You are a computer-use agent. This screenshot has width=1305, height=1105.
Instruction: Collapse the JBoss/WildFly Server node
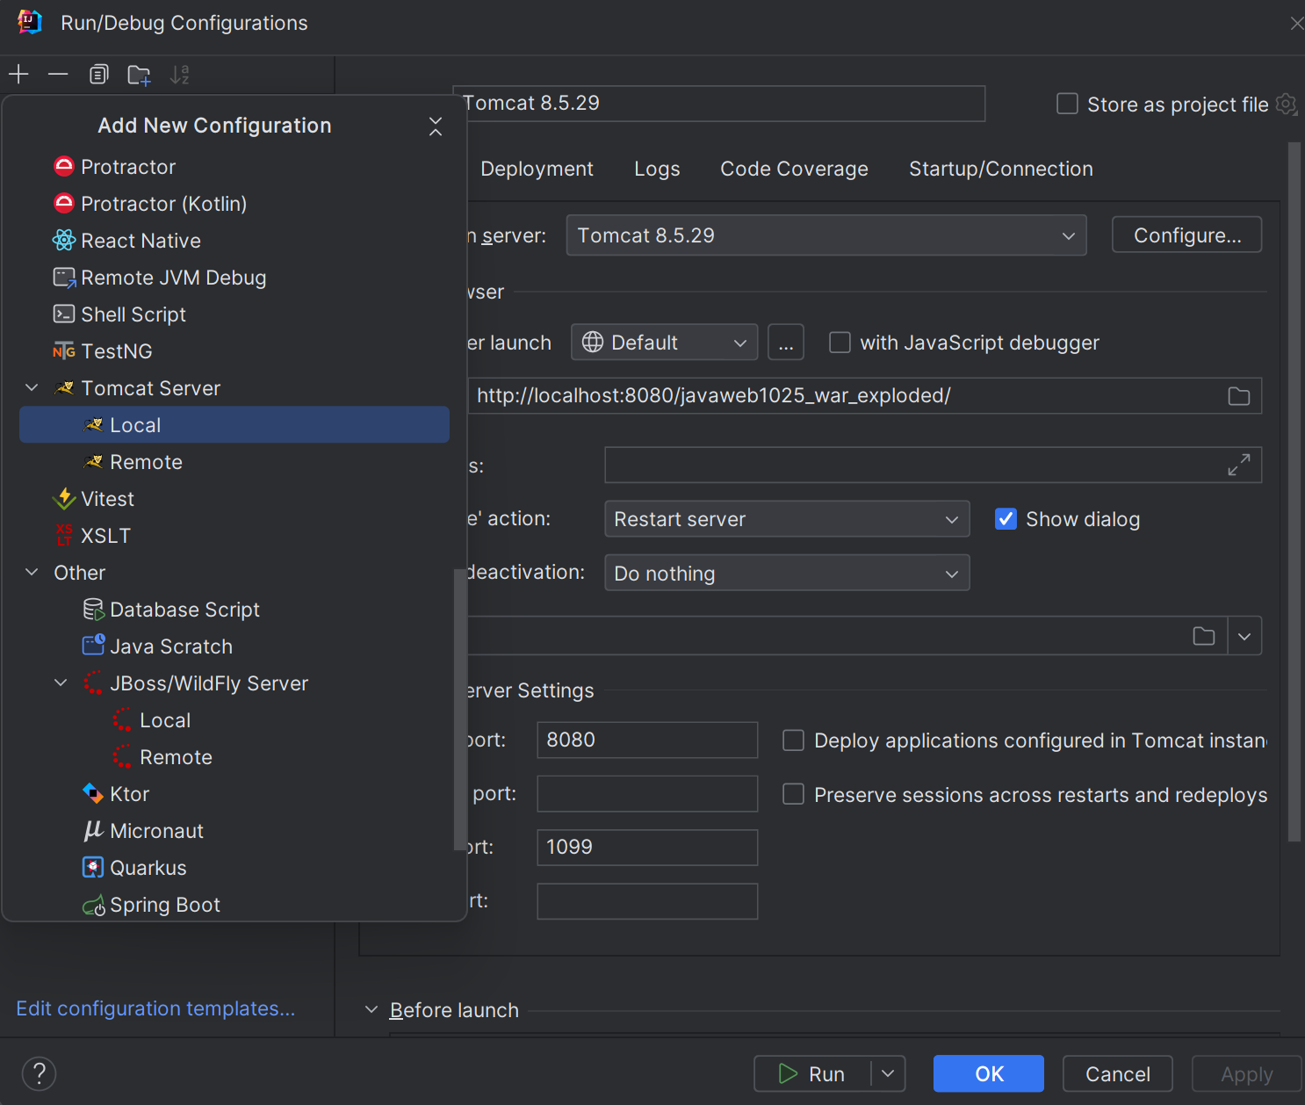61,682
